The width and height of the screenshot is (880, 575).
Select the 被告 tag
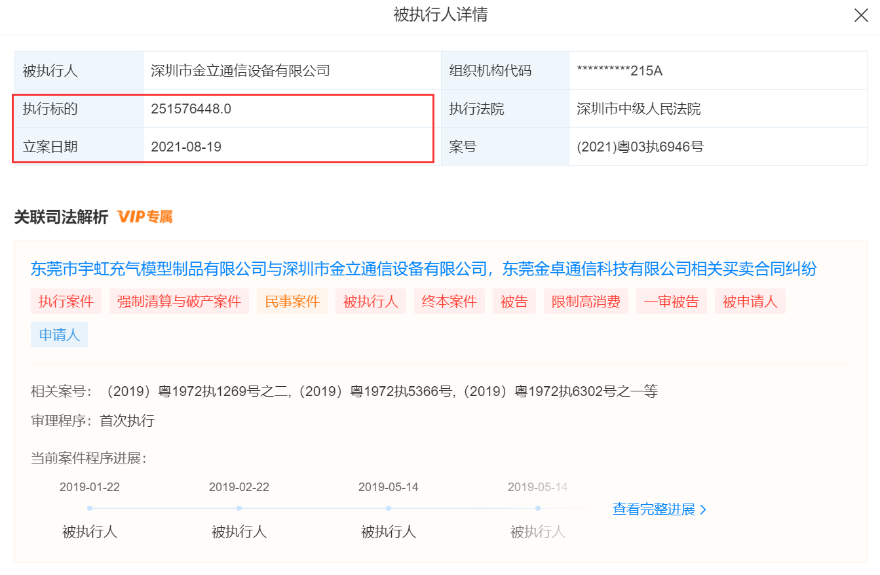click(514, 302)
